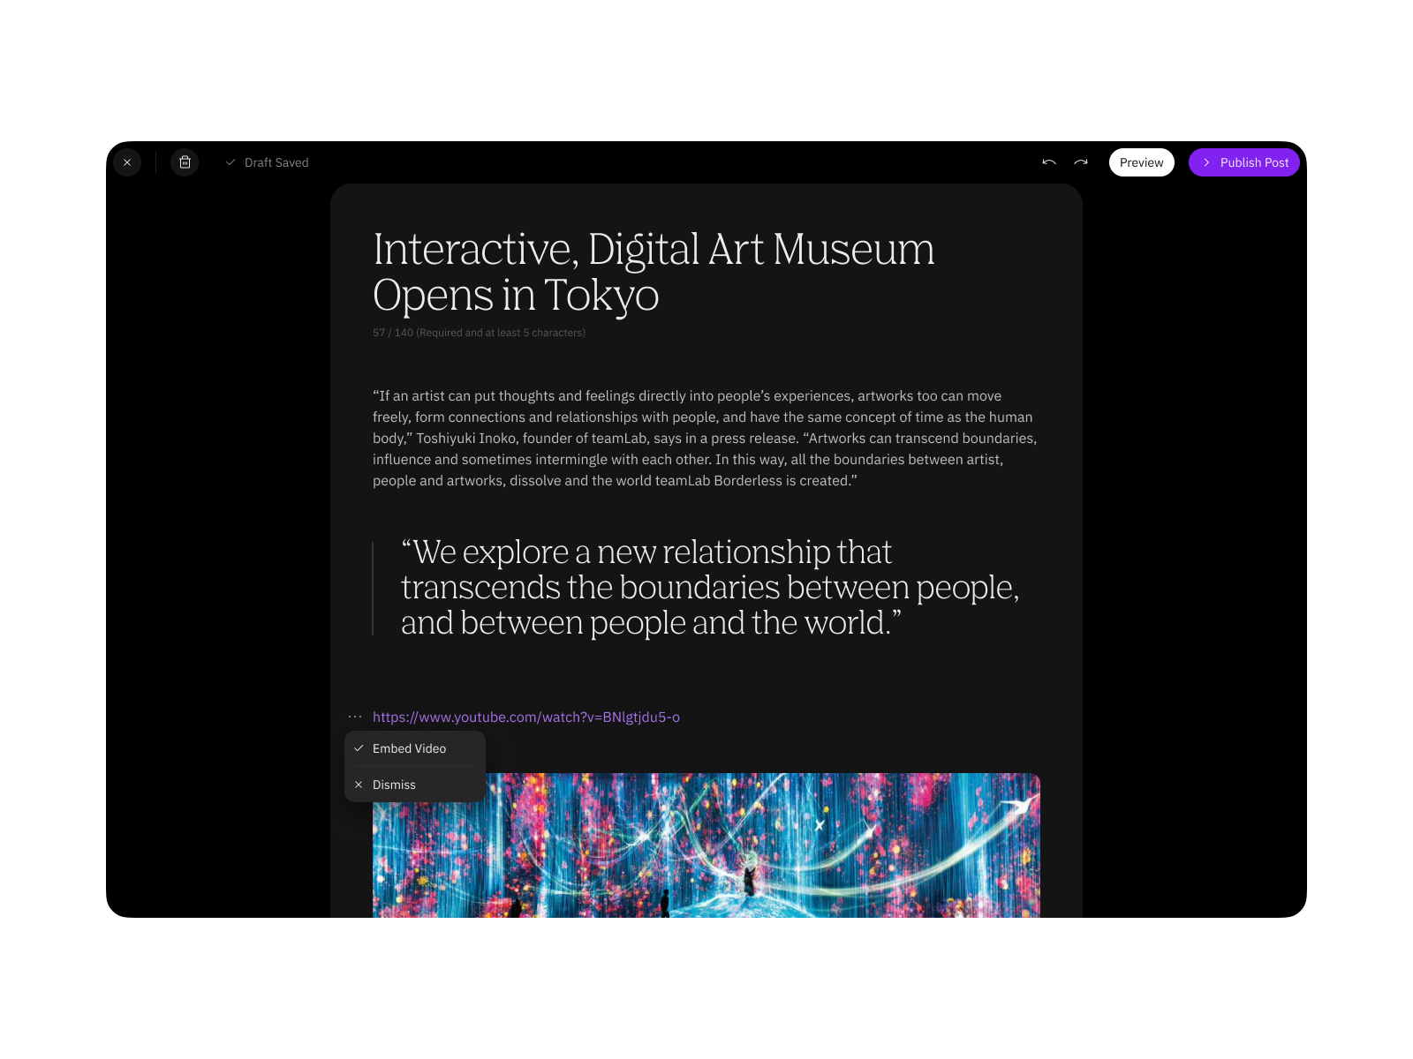Select Dismiss in the popup menu

coord(394,785)
